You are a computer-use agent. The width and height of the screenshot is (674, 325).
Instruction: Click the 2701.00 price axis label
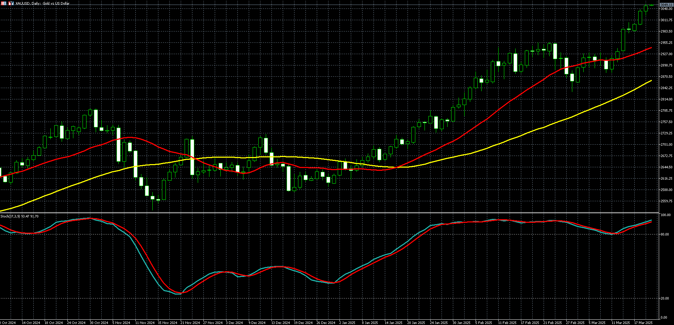click(x=666, y=145)
